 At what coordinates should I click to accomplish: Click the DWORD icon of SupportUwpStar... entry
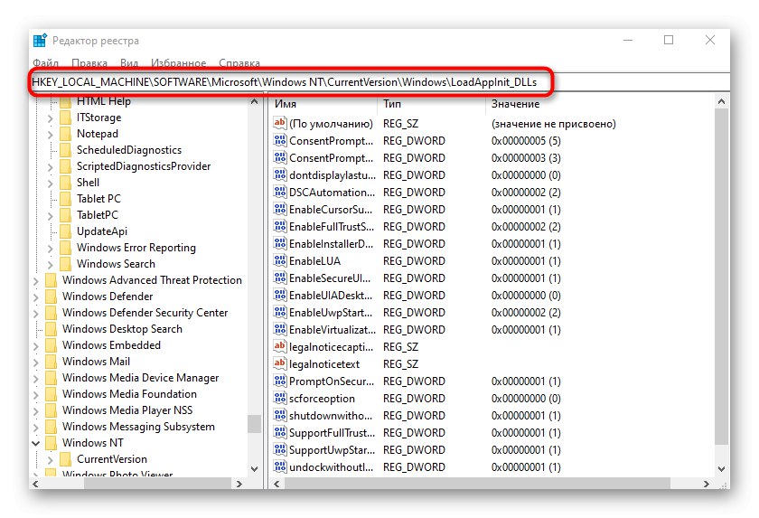(280, 449)
